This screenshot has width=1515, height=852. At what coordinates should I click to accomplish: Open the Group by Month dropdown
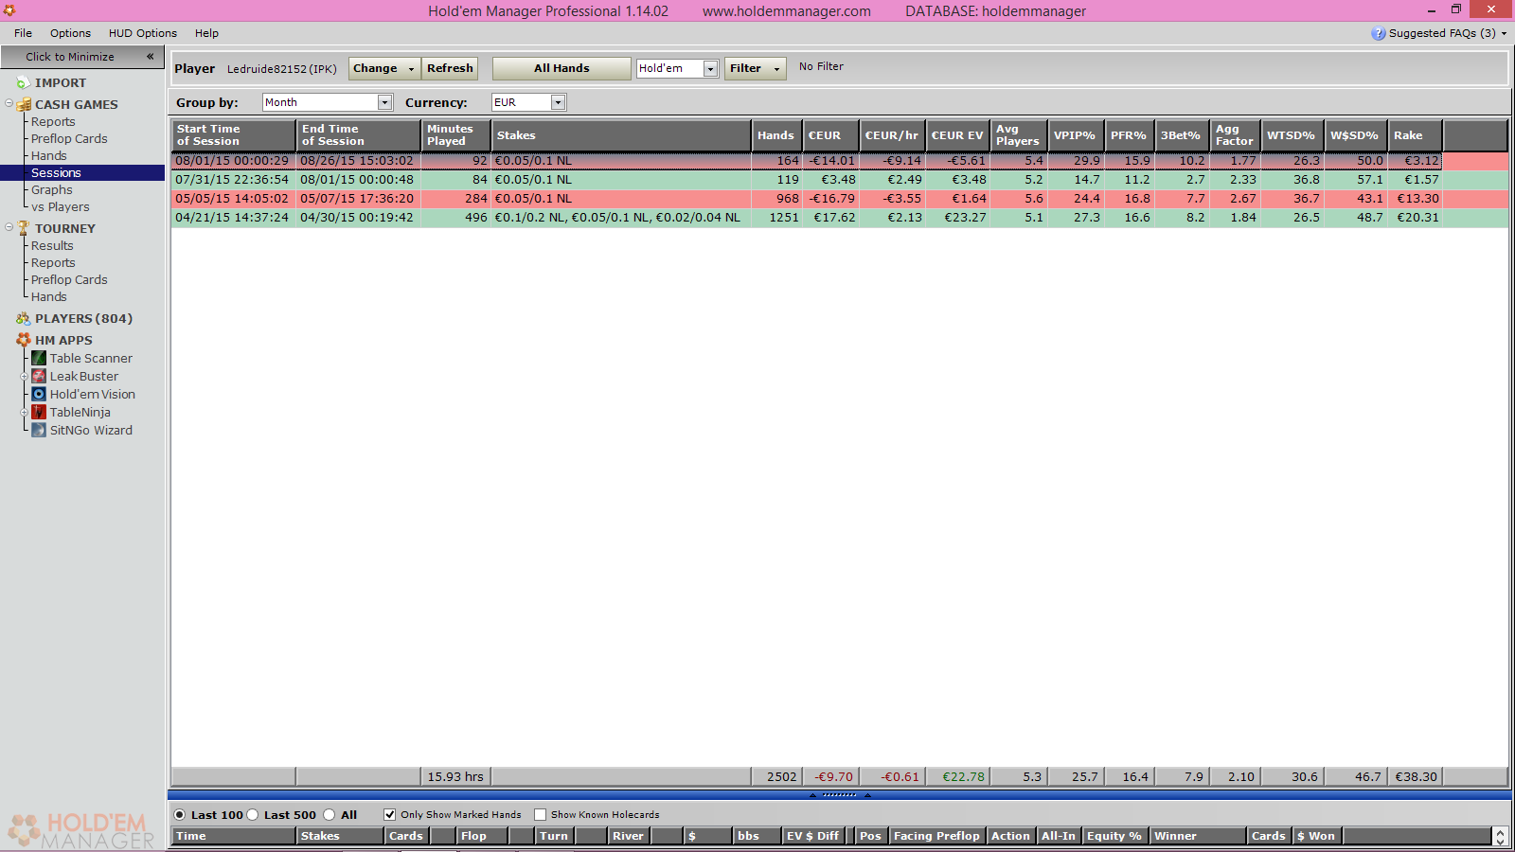(384, 102)
